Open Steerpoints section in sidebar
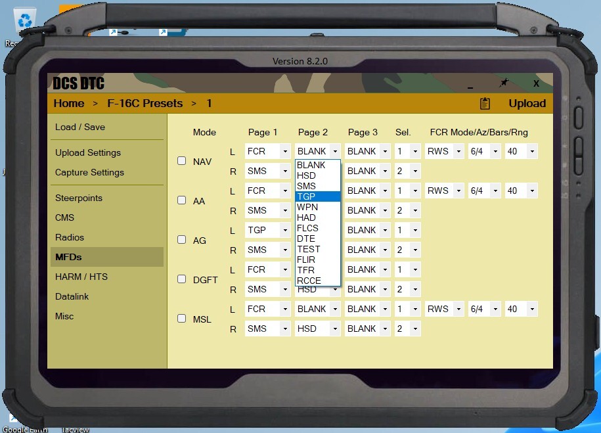601x433 pixels. 107,198
